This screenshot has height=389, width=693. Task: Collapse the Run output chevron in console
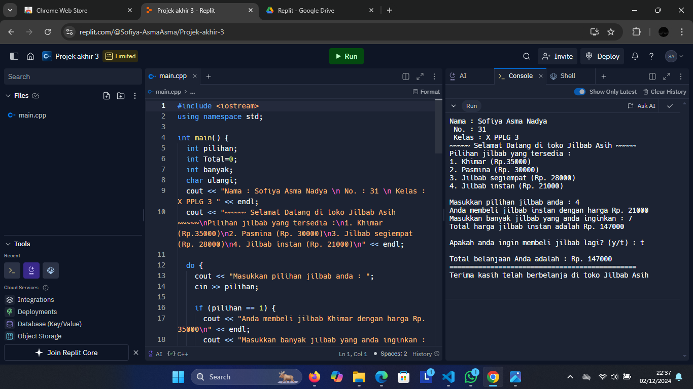pyautogui.click(x=454, y=106)
